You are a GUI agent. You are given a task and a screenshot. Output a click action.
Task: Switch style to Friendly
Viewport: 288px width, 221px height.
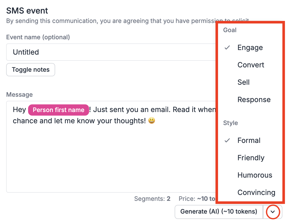coord(251,158)
